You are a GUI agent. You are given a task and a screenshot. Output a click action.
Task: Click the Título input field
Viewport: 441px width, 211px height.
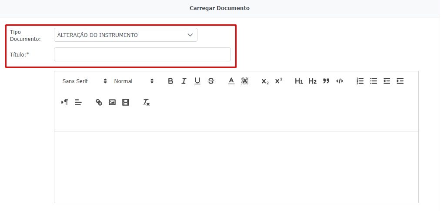point(142,54)
